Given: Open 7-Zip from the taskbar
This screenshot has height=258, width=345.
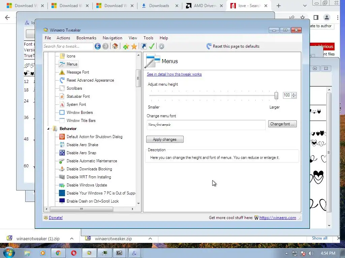Looking at the screenshot, I should tap(119, 253).
